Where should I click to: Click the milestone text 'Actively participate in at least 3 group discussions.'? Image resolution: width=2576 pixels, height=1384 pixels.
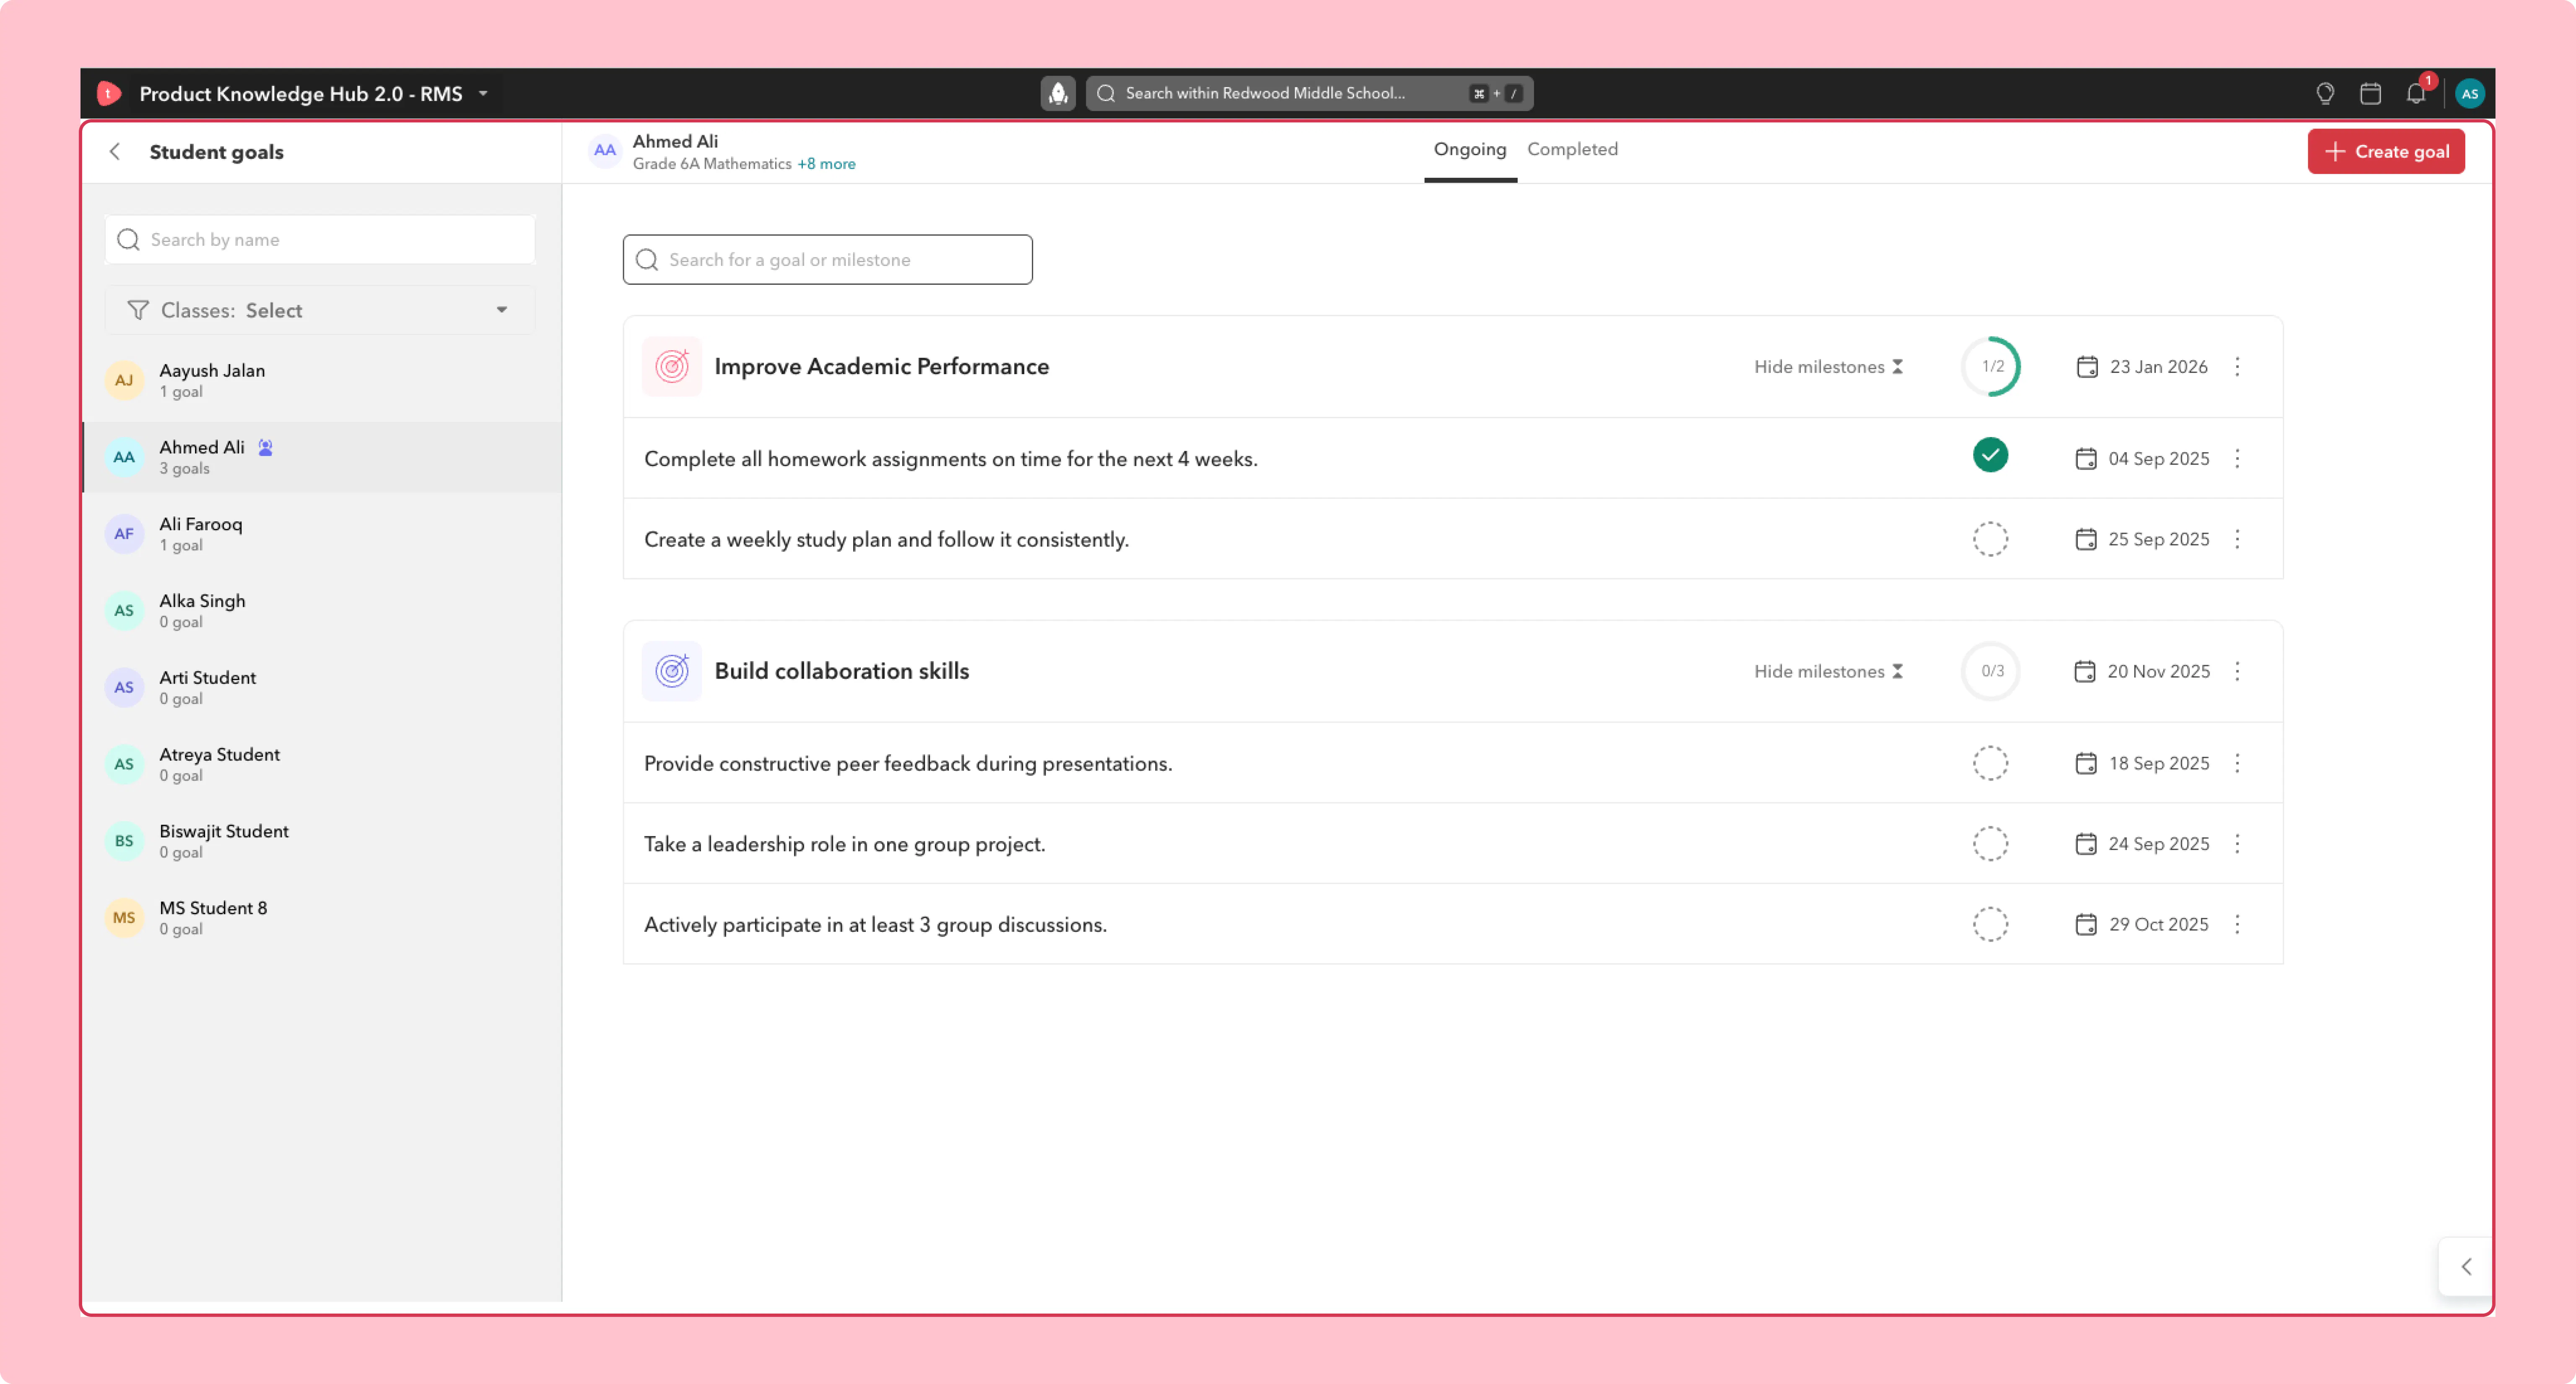click(x=875, y=925)
